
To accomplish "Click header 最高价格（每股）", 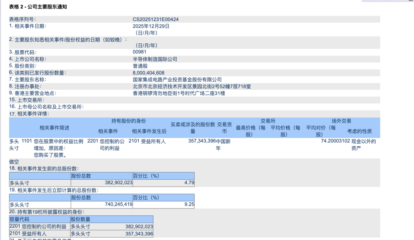I will 251,131.
